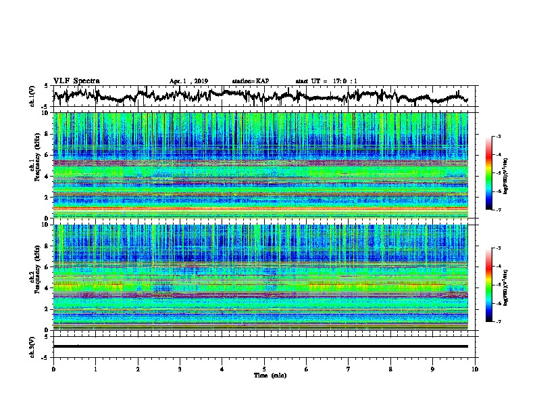Click time axis tick label "1"
The width and height of the screenshot is (535, 414).
(x=95, y=369)
